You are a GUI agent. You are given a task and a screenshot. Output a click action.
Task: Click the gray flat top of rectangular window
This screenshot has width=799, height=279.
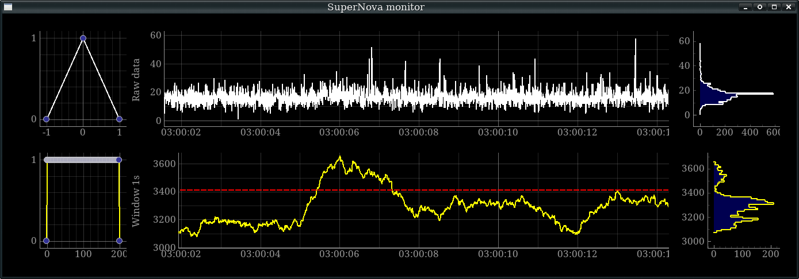83,160
